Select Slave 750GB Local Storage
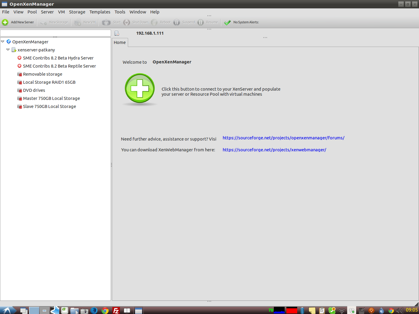 (x=49, y=106)
